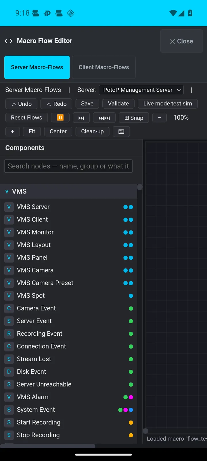Image resolution: width=207 pixels, height=461 pixels.
Task: Center the canvas view
Action: click(x=58, y=131)
